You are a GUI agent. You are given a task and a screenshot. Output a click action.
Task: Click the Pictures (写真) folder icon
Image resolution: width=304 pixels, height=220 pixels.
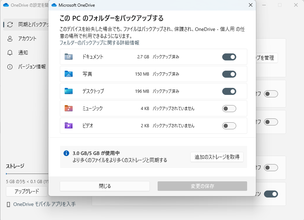point(69,74)
